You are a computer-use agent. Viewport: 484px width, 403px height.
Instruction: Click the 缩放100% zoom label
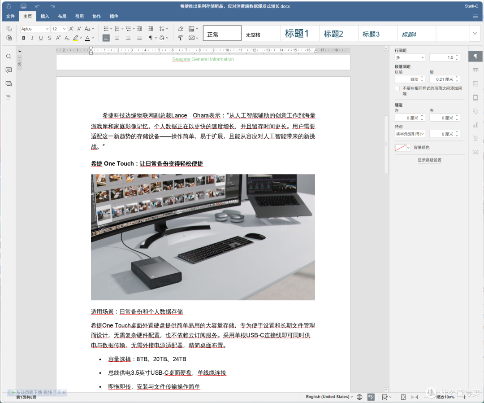point(445,397)
